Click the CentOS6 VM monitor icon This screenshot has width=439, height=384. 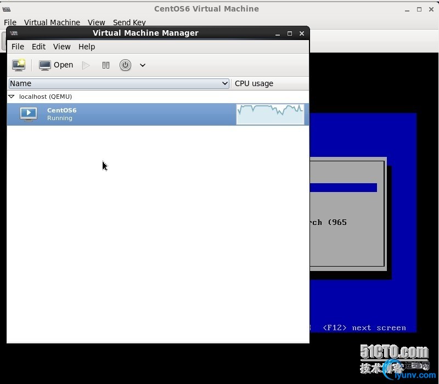tap(29, 114)
